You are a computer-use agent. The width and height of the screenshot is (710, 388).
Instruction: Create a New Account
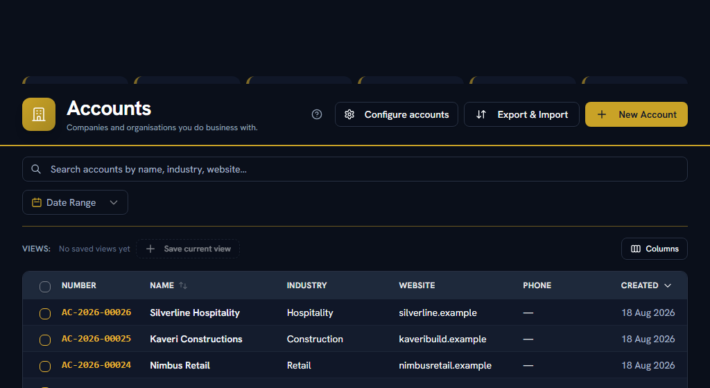(x=637, y=114)
